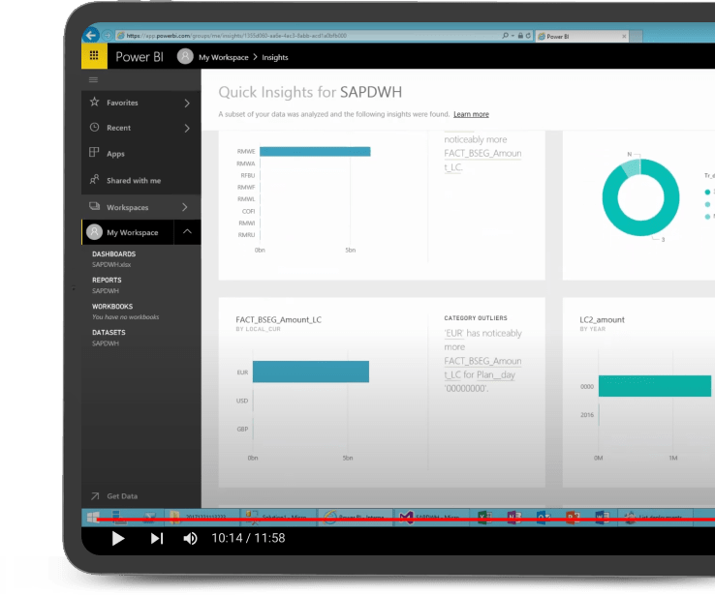Image resolution: width=715 pixels, height=595 pixels.
Task: Click the browser back arrow button
Action: pos(91,35)
